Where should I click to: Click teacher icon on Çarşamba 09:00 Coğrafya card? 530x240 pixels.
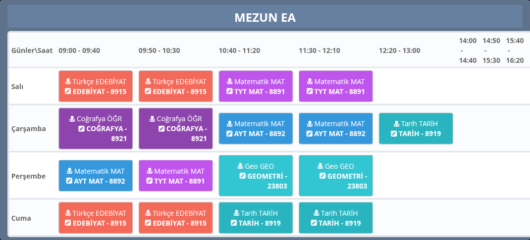click(72, 119)
